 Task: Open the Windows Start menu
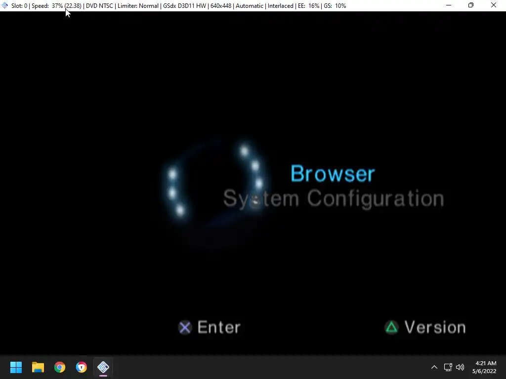tap(16, 367)
